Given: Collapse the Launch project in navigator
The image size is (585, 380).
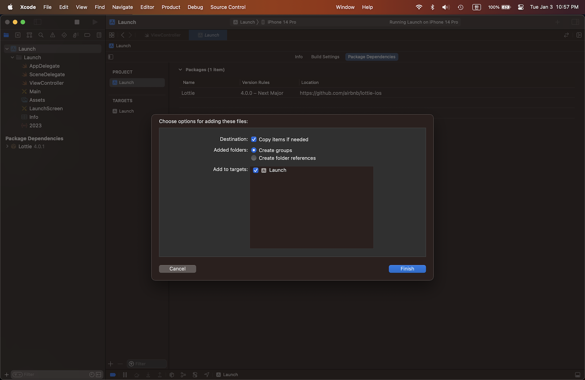Looking at the screenshot, I should point(7,48).
